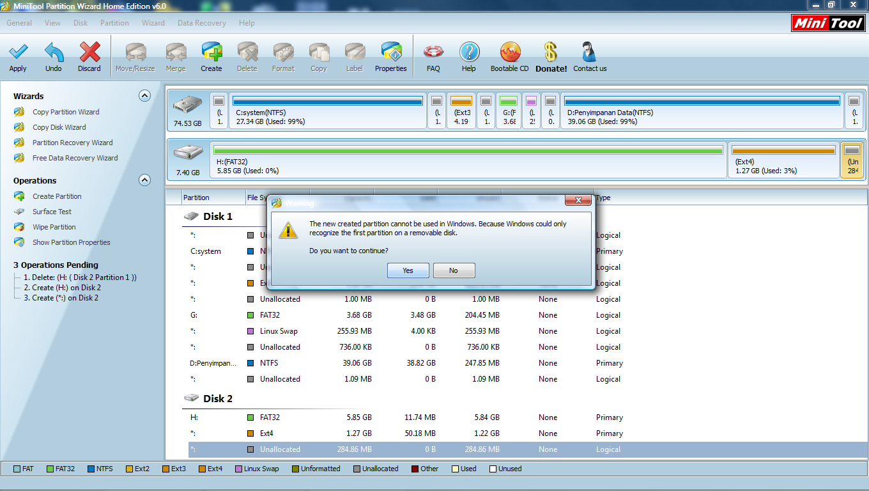Launch Copy Partition Wizard
This screenshot has width=869, height=491.
(x=66, y=112)
